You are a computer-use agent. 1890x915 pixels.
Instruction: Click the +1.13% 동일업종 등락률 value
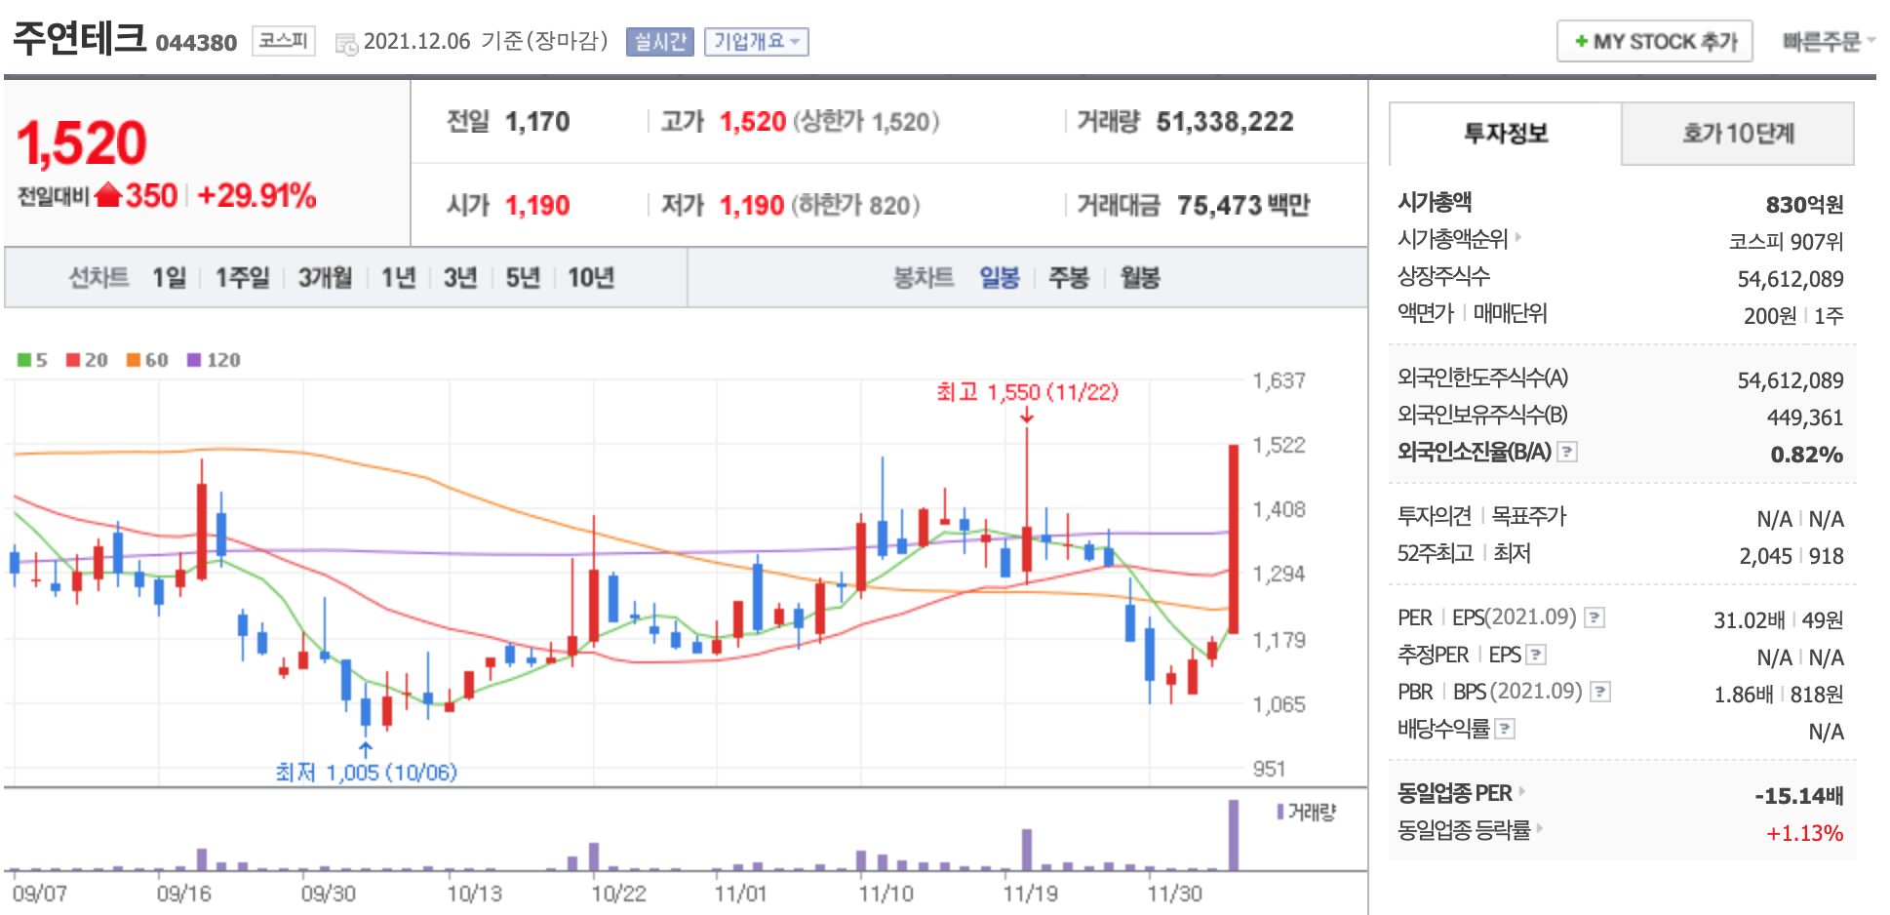[1804, 833]
